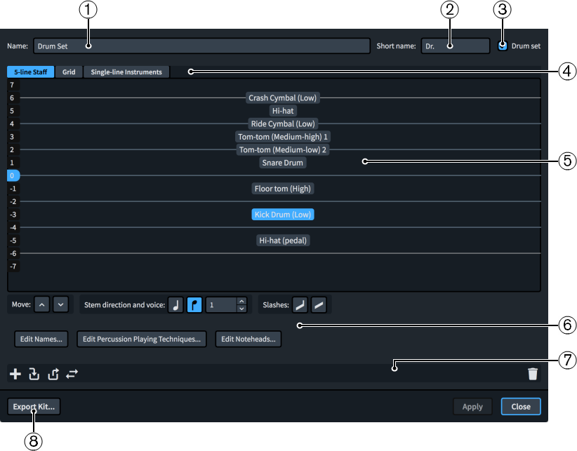The width and height of the screenshot is (577, 451).
Task: Increment the voice number spinner
Action: (x=241, y=301)
